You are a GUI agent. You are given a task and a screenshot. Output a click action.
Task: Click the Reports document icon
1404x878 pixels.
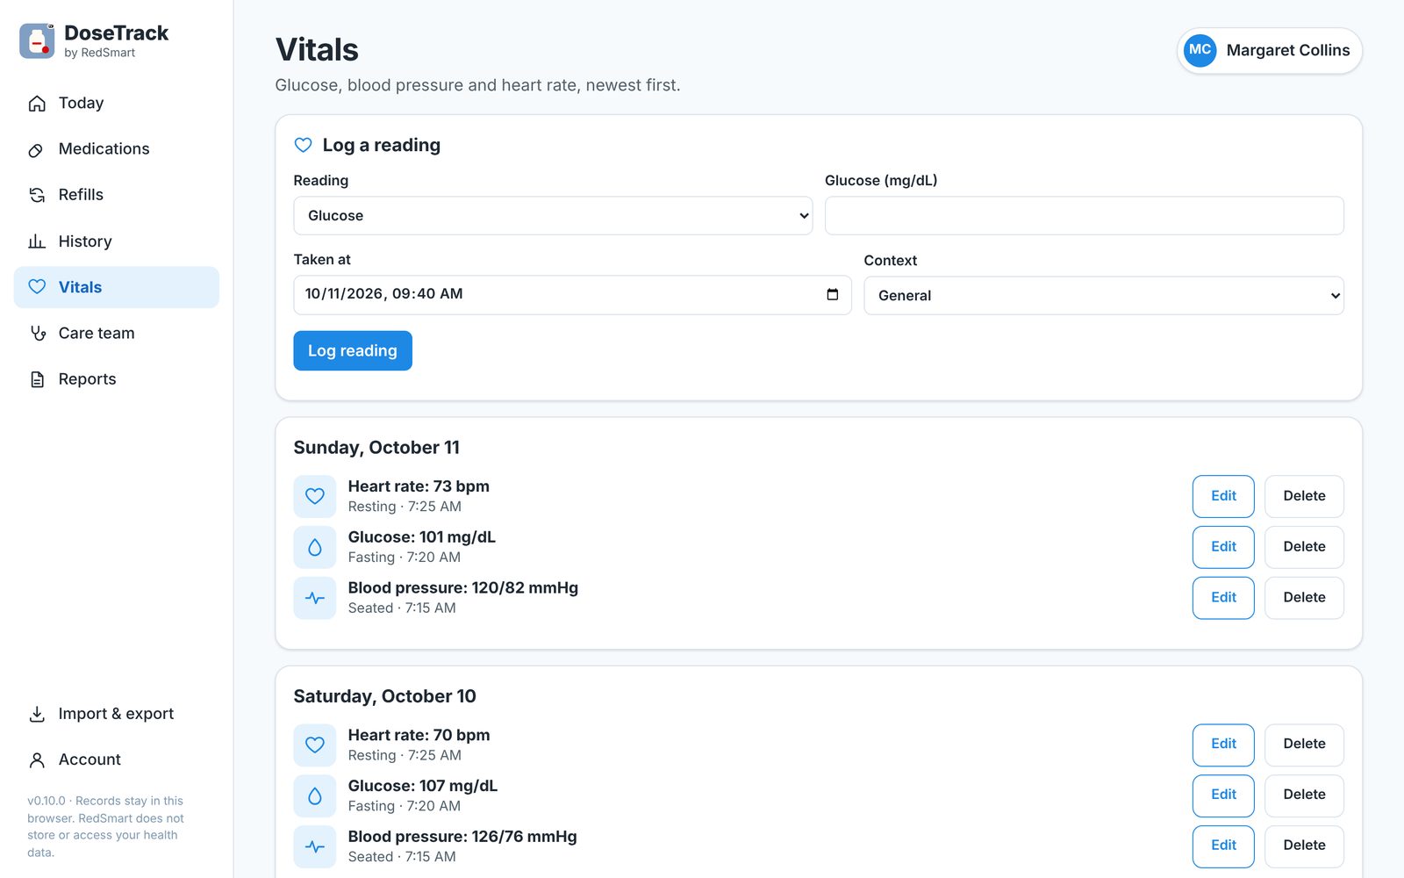(37, 379)
